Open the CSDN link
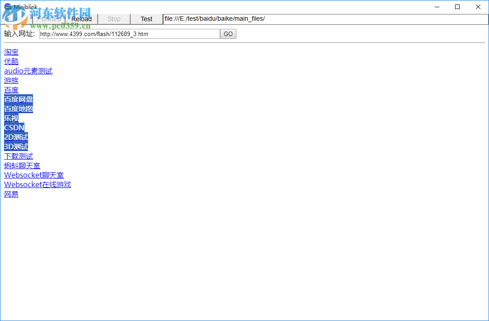This screenshot has width=489, height=321. point(14,128)
